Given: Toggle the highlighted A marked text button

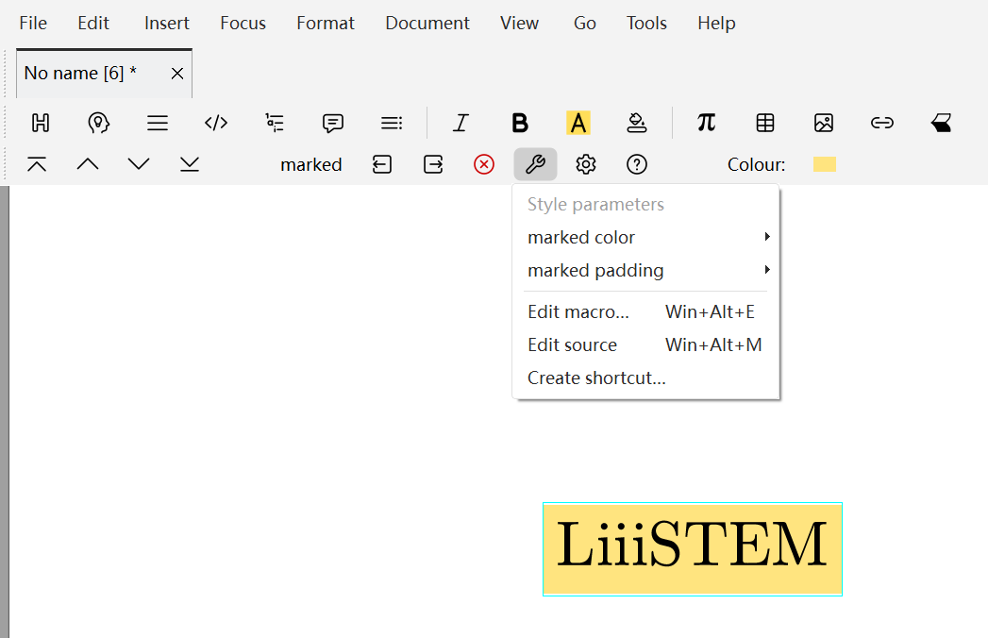Looking at the screenshot, I should click(578, 123).
